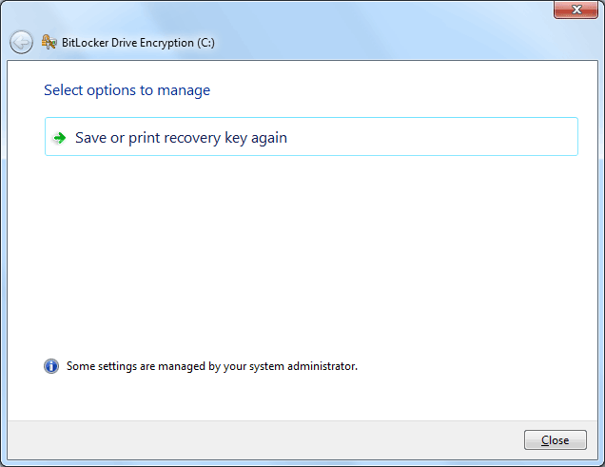Screen dimensions: 605x467
Task: Close the window with the red X
Action: (x=576, y=10)
